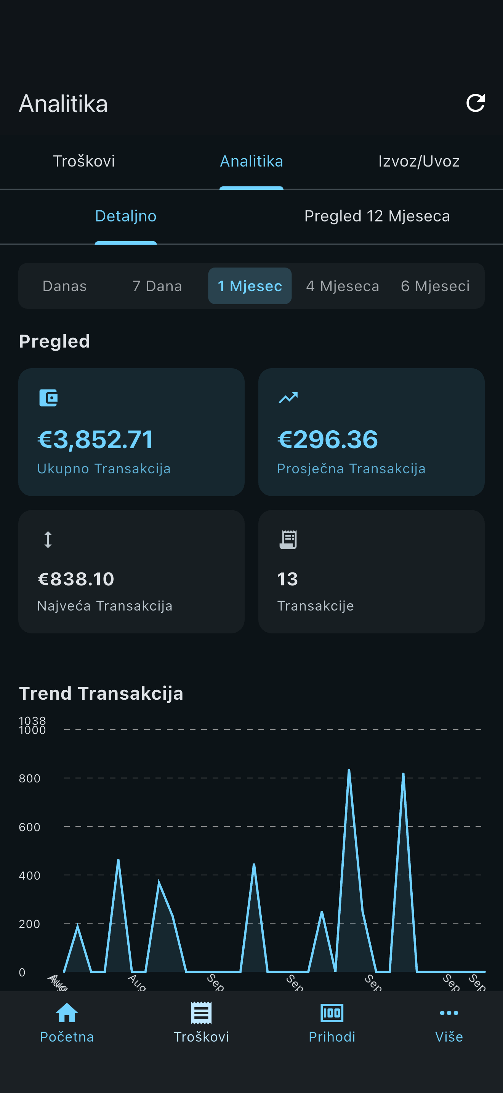
Task: Select the 7 Dana time range
Action: click(157, 286)
